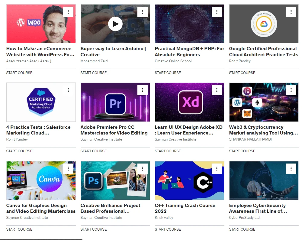Open three-dot menu on Google Cloud Architect course
The width and height of the screenshot is (305, 240).
click(x=291, y=12)
